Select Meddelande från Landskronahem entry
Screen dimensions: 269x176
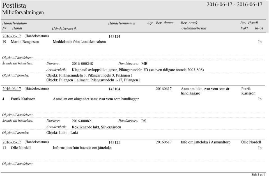[x=79, y=42]
